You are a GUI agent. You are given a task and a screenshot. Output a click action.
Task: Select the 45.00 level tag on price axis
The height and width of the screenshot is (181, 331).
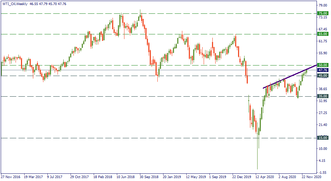(322, 76)
